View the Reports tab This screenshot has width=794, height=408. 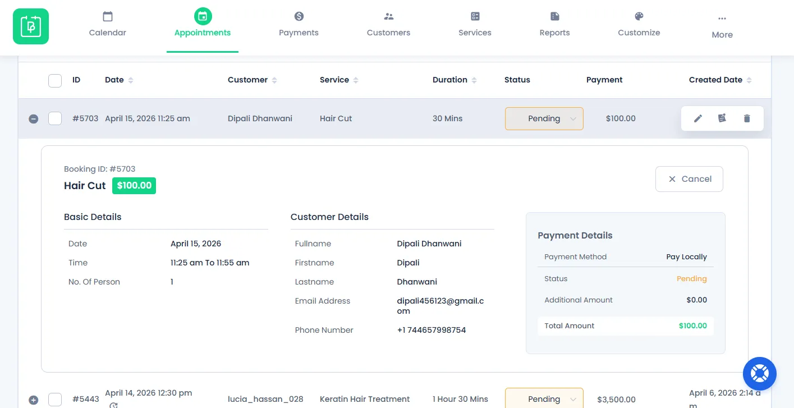click(x=555, y=33)
